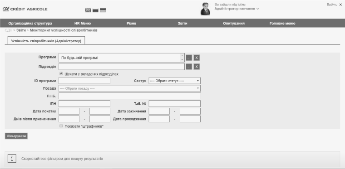
Task: Open department picker with the ... button
Action: pyautogui.click(x=189, y=67)
